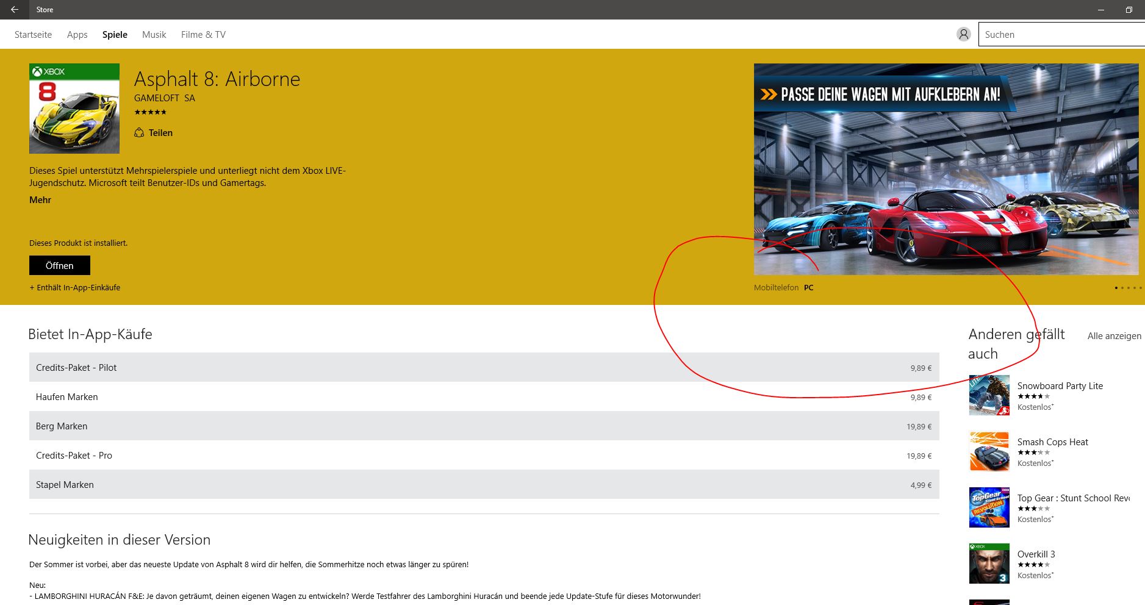This screenshot has height=605, width=1145.
Task: Open Overkill 3 app icon
Action: pyautogui.click(x=989, y=564)
